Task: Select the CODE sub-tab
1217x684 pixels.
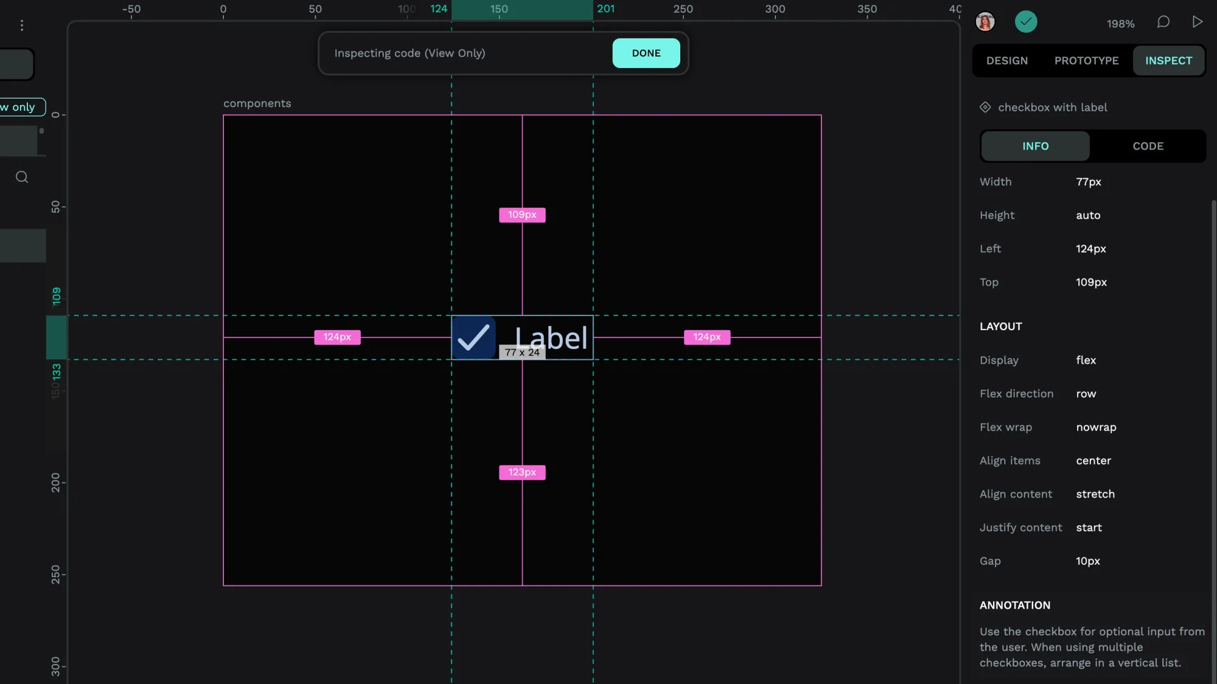Action: click(x=1148, y=145)
